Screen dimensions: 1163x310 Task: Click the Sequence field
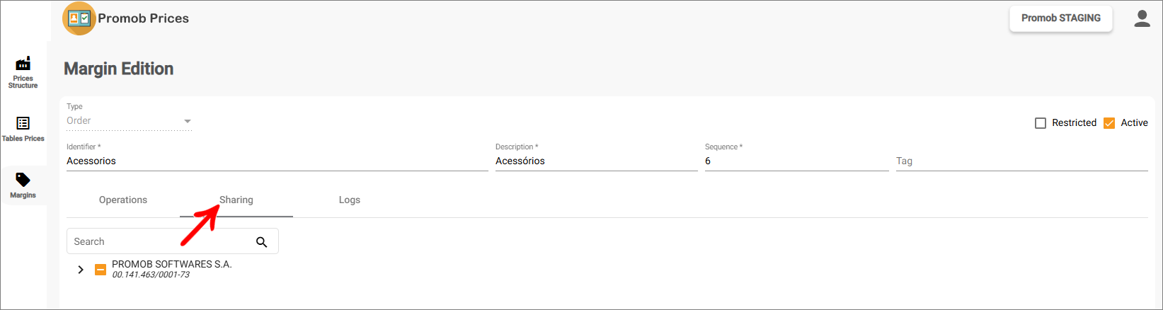(x=796, y=161)
